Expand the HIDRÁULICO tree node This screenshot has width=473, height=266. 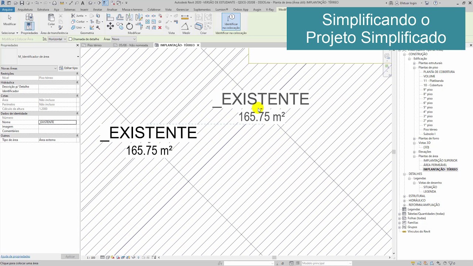tap(404, 201)
